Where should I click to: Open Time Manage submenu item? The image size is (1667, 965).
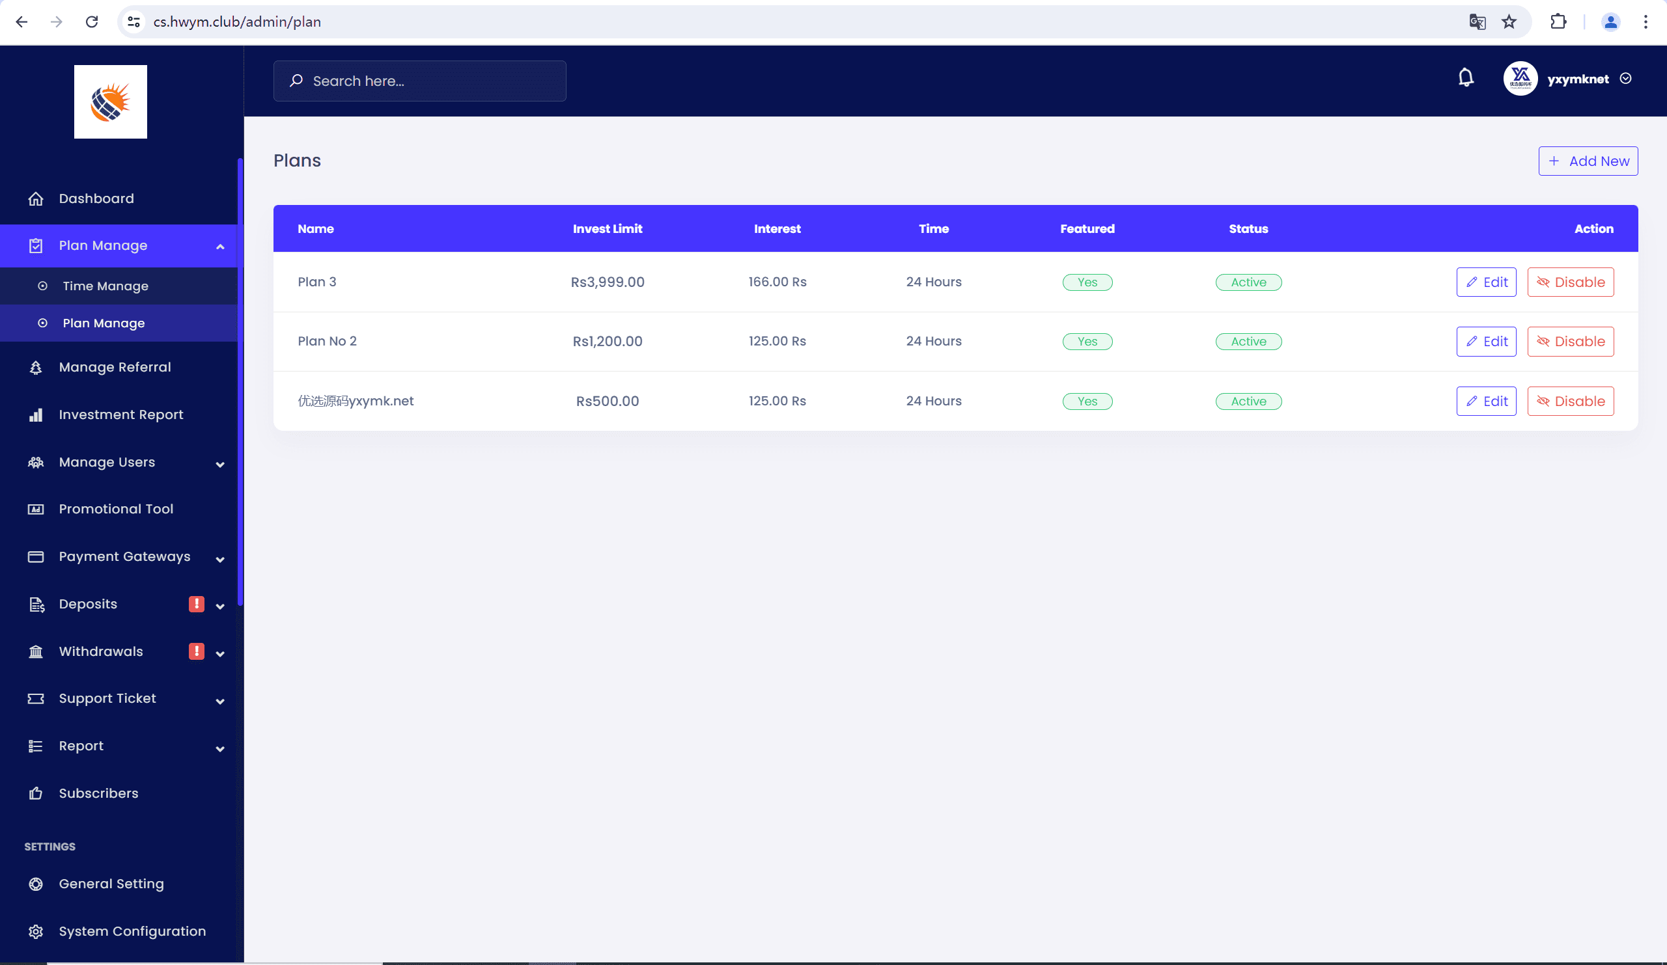[105, 286]
